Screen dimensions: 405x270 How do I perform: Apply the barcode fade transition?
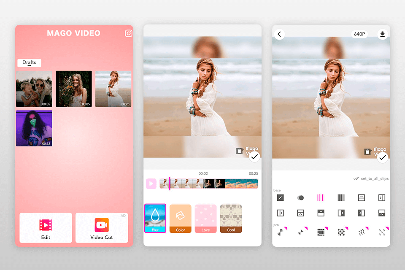341,198
